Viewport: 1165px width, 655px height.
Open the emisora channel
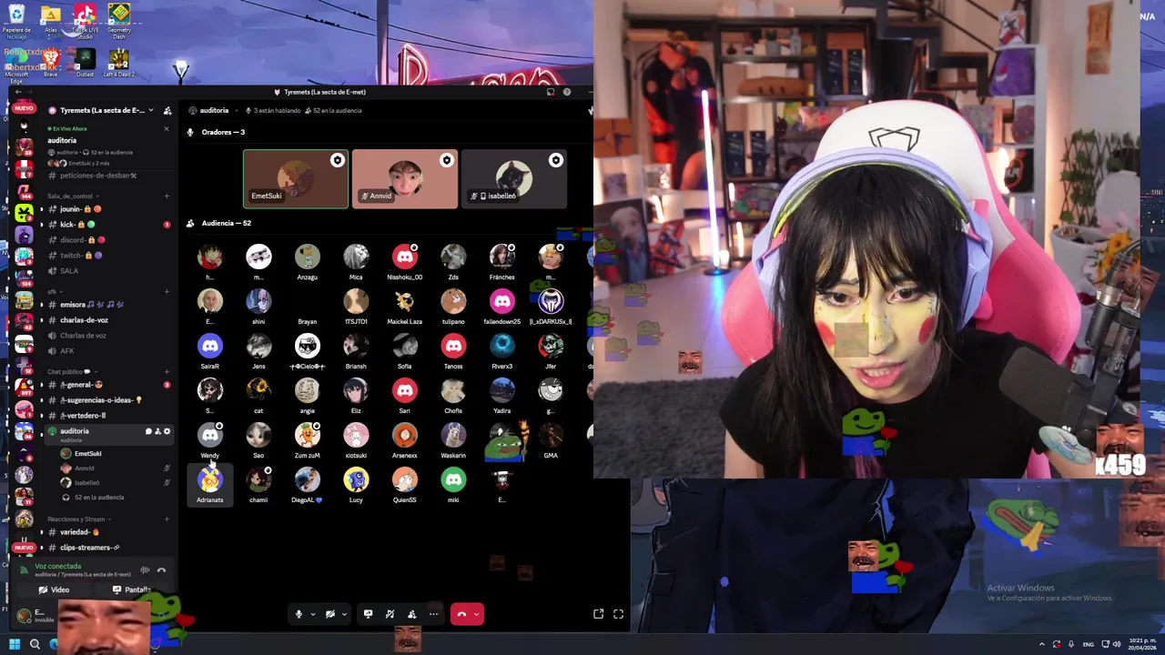tap(107, 305)
